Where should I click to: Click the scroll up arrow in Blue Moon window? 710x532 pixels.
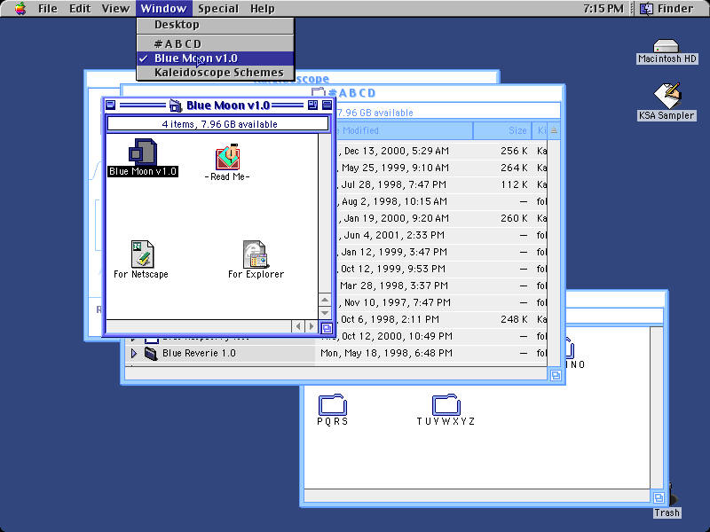325,300
